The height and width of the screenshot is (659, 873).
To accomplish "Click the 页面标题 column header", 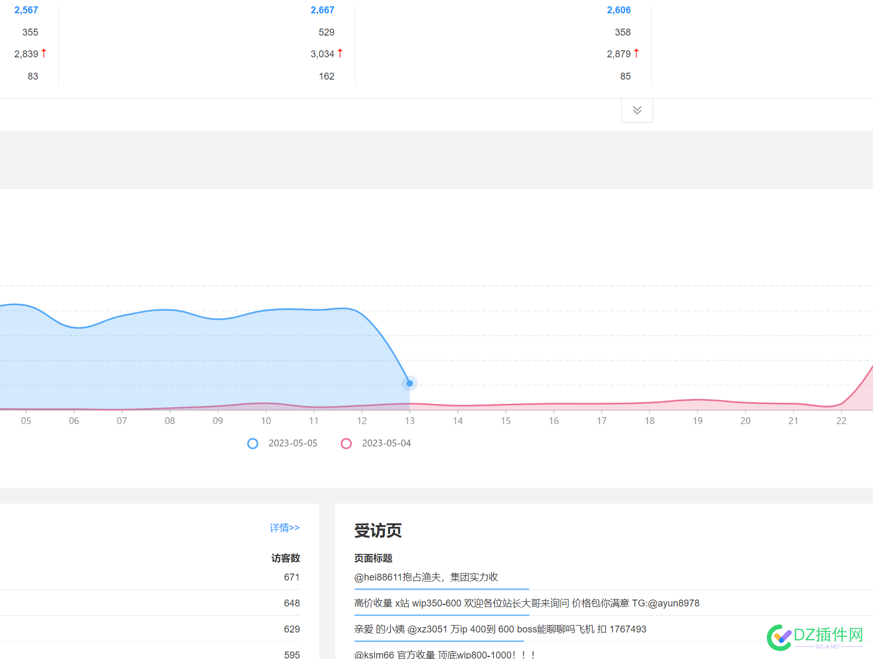I will point(373,558).
